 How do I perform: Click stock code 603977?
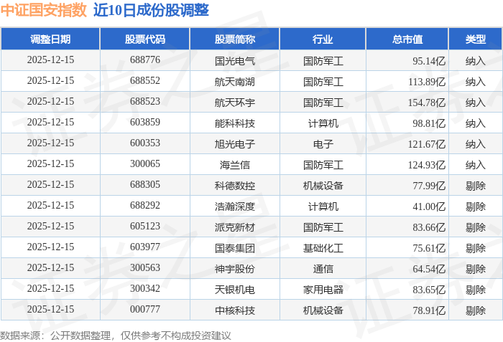pos(145,247)
